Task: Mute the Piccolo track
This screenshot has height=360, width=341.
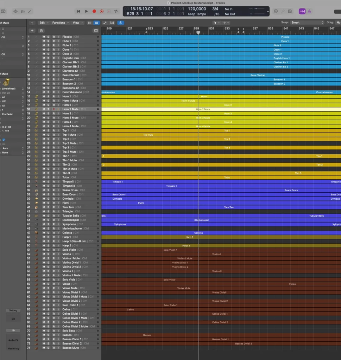Action: tap(44, 37)
